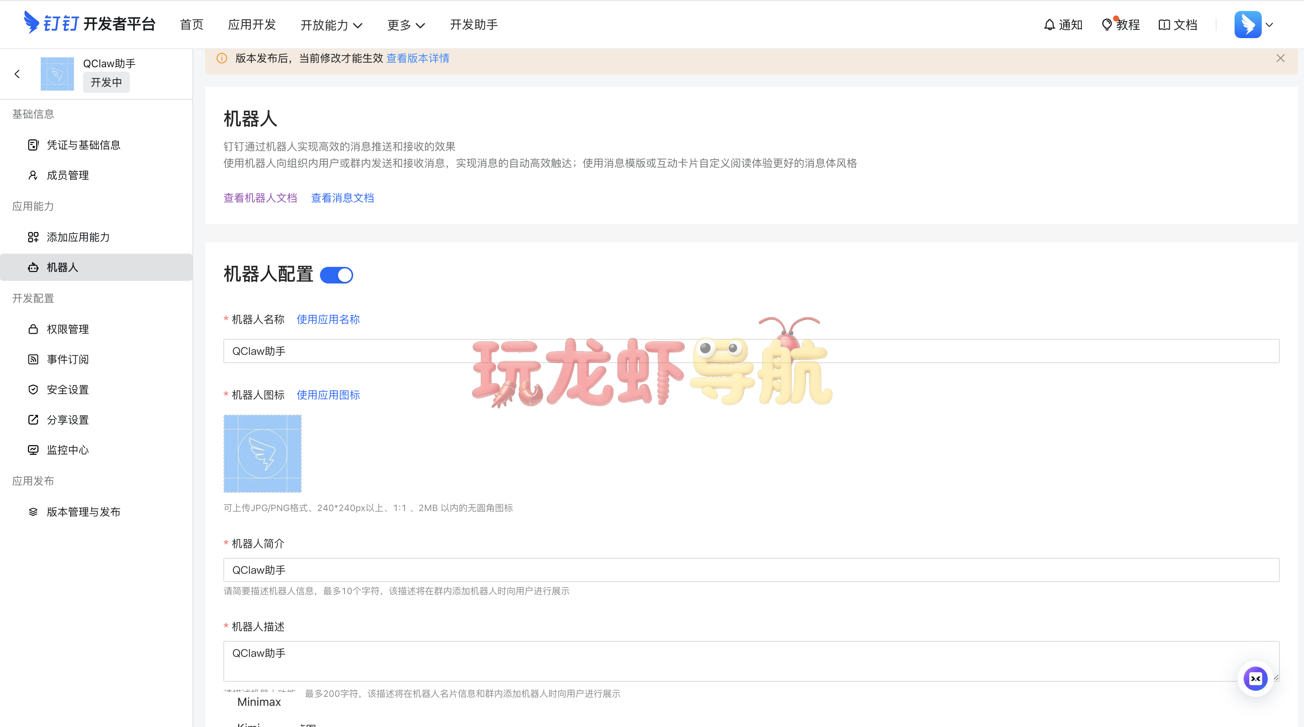Go back using the left arrow

click(x=17, y=74)
